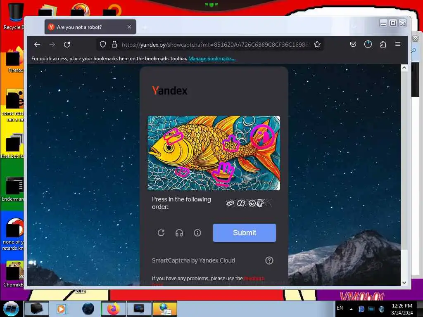Click the media player taskbar icon

tap(61, 309)
